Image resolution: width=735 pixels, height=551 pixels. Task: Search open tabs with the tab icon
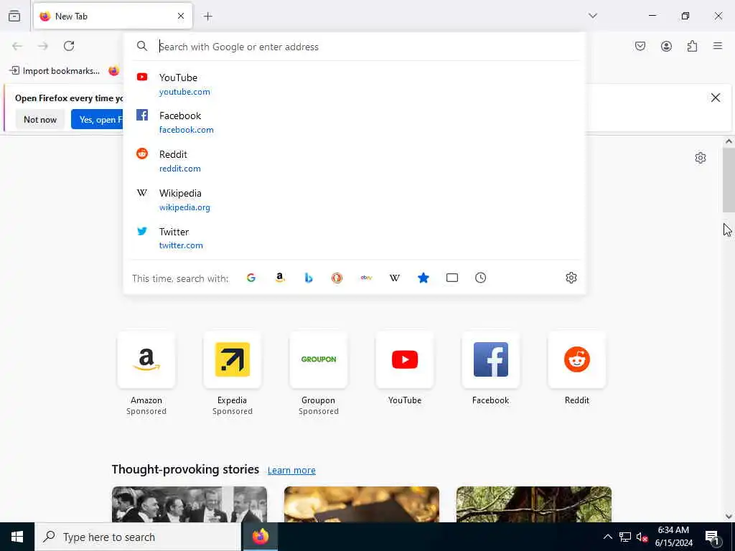pos(452,278)
